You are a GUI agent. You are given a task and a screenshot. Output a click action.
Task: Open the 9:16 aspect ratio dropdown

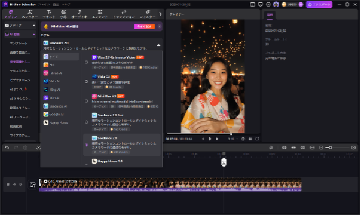232,139
